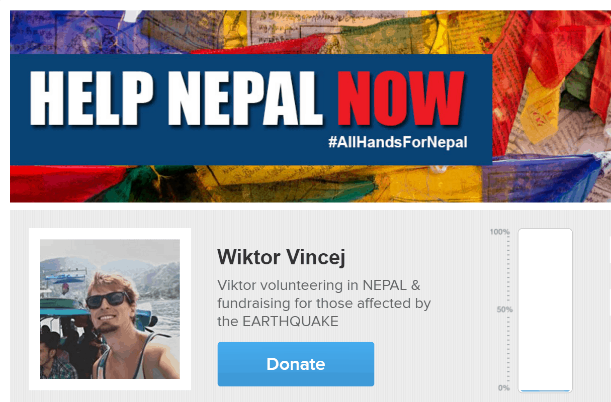Select the 100% label on the meter

[500, 232]
